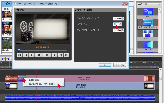Step forward one frame in preview
Screen dimensions: 164x103
[x=54, y=55]
